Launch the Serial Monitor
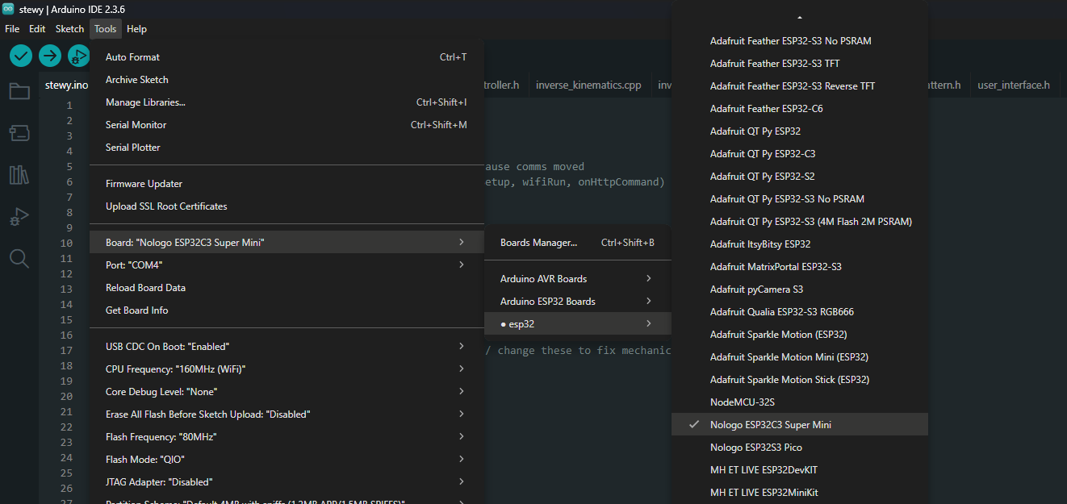Image resolution: width=1067 pixels, height=504 pixels. [x=287, y=125]
